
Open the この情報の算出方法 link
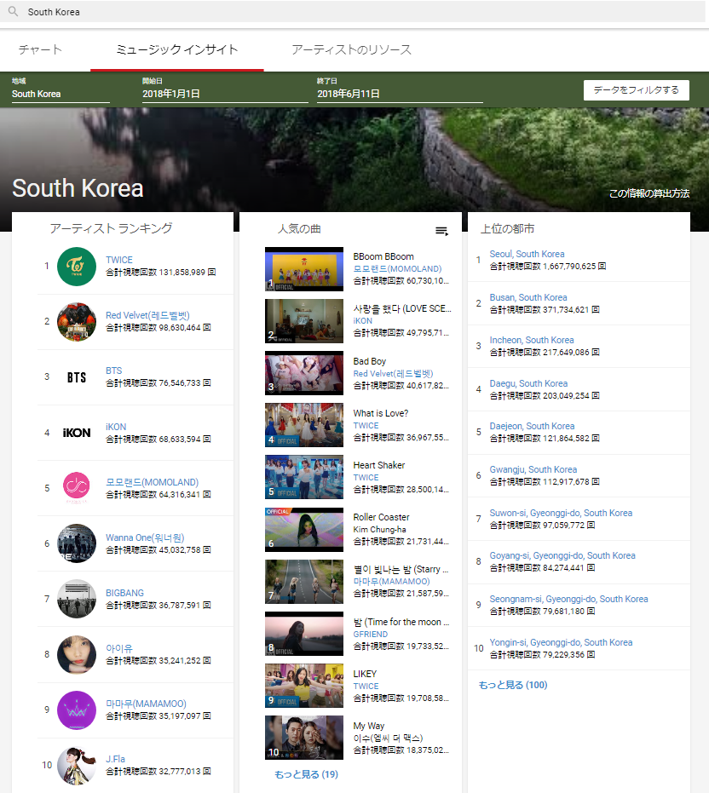pyautogui.click(x=649, y=193)
